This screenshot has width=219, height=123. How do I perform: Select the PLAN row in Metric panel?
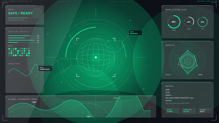click(x=168, y=92)
